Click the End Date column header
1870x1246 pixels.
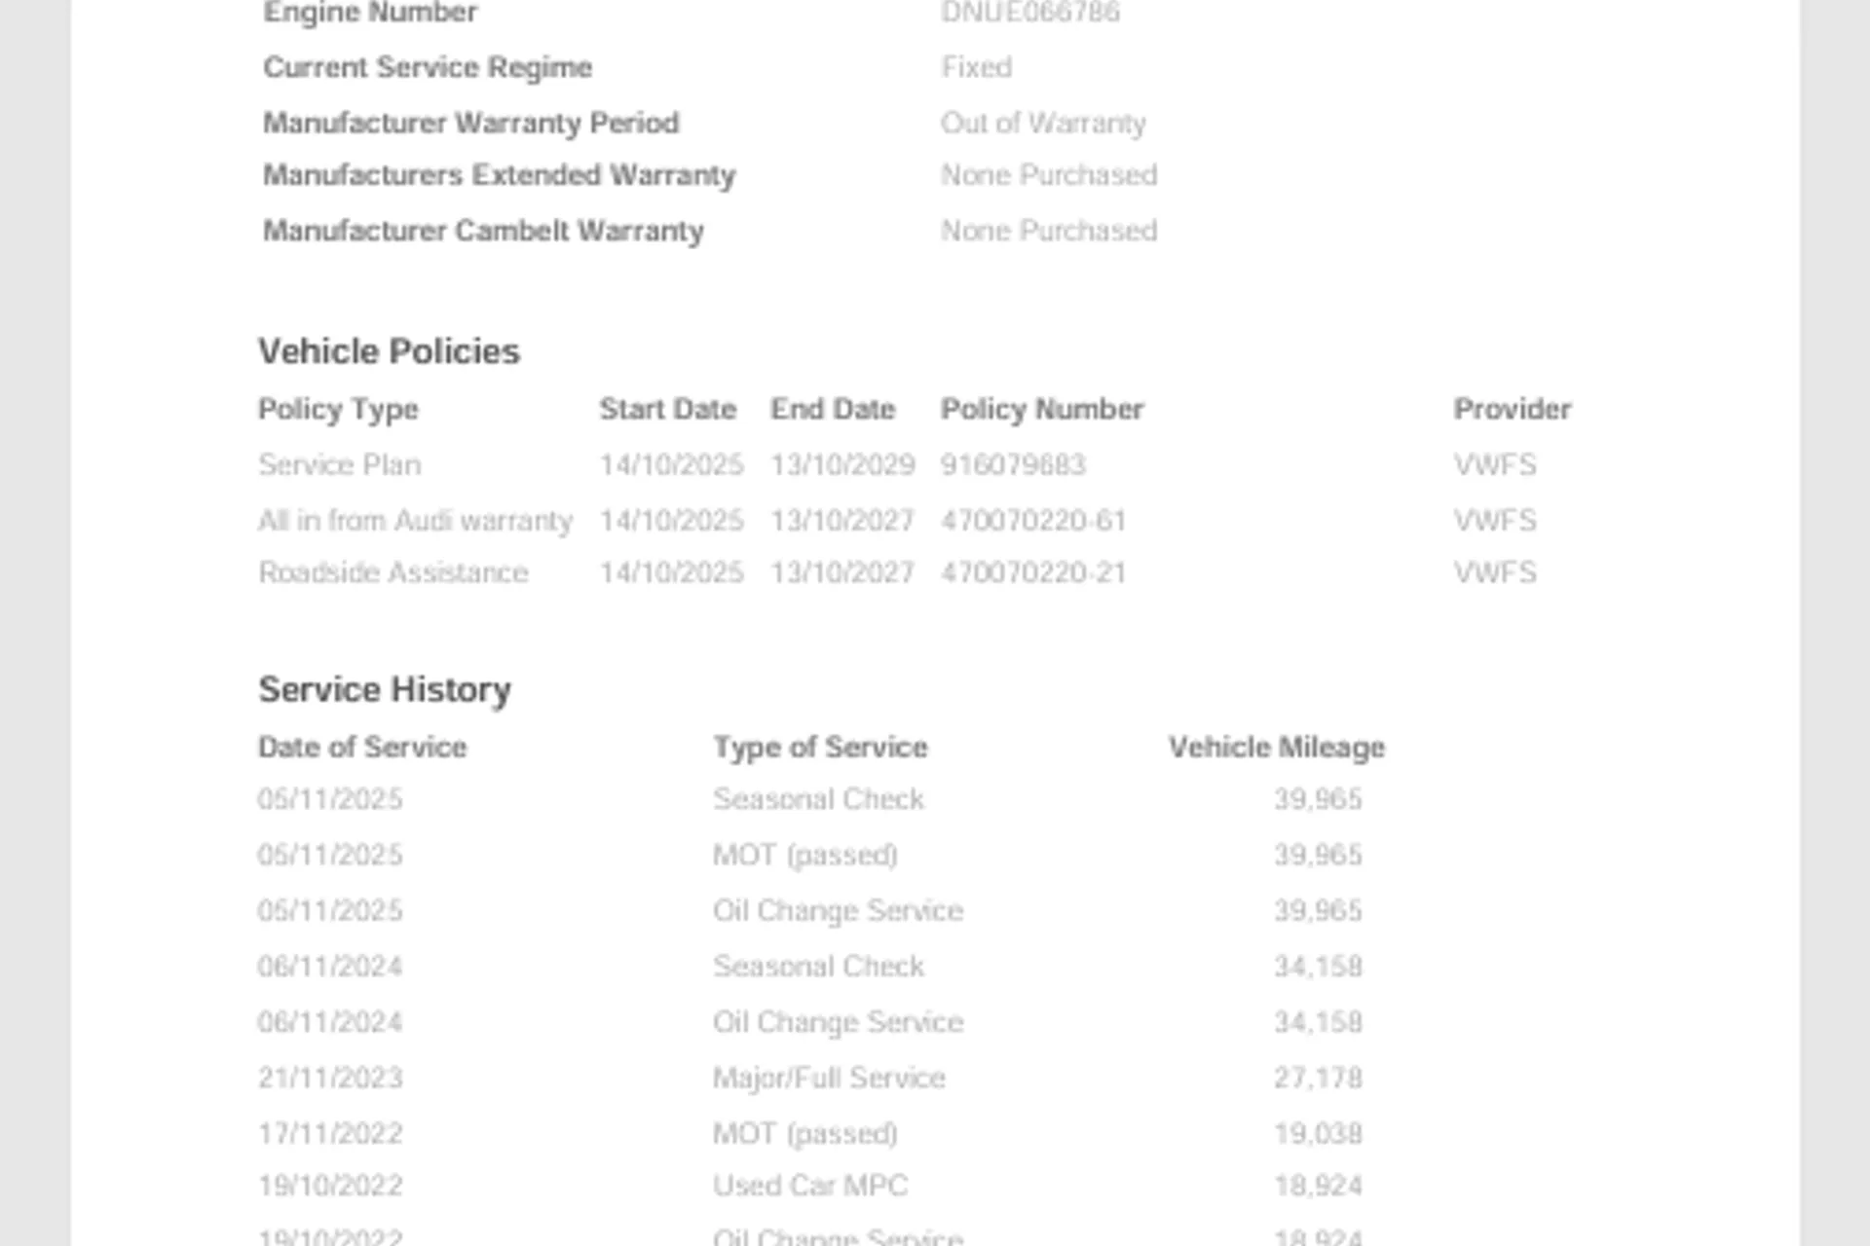coord(833,409)
